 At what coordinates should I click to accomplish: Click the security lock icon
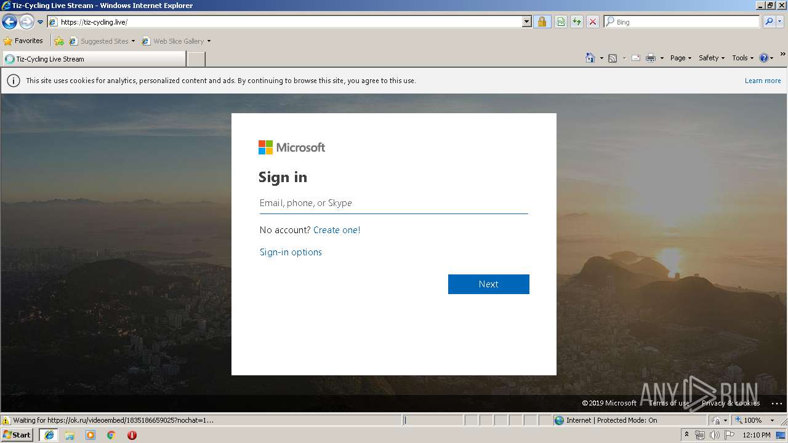point(542,22)
